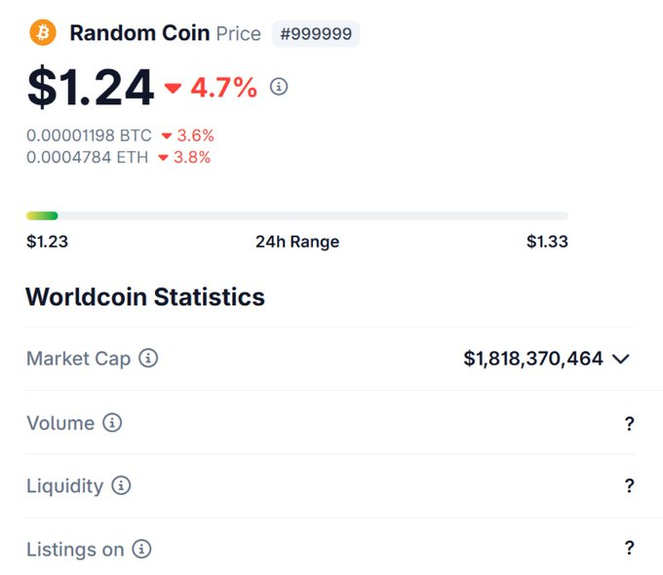Open Market Cap info tooltip icon

coord(148,359)
